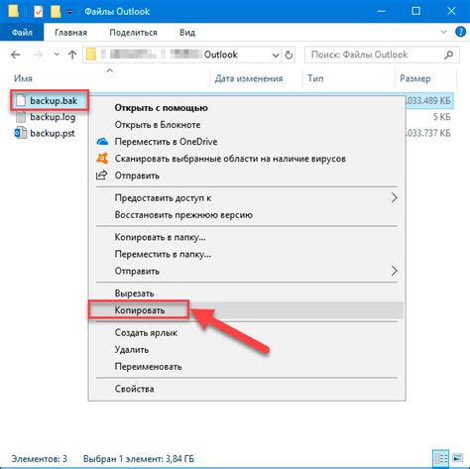Sort by Дата изменения column header

[x=249, y=78]
